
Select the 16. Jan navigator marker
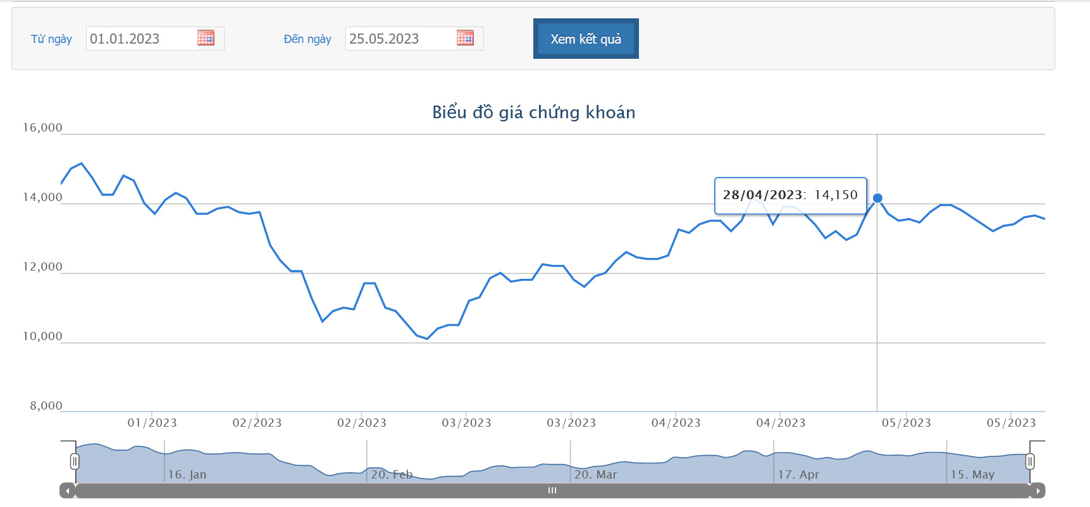pos(187,474)
